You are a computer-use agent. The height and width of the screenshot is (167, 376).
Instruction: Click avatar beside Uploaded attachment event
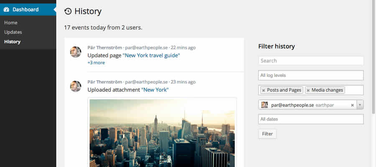(76, 86)
